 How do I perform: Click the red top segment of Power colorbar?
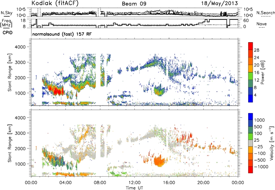click(251, 46)
